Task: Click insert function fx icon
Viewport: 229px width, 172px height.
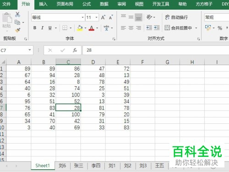Action: coord(75,50)
